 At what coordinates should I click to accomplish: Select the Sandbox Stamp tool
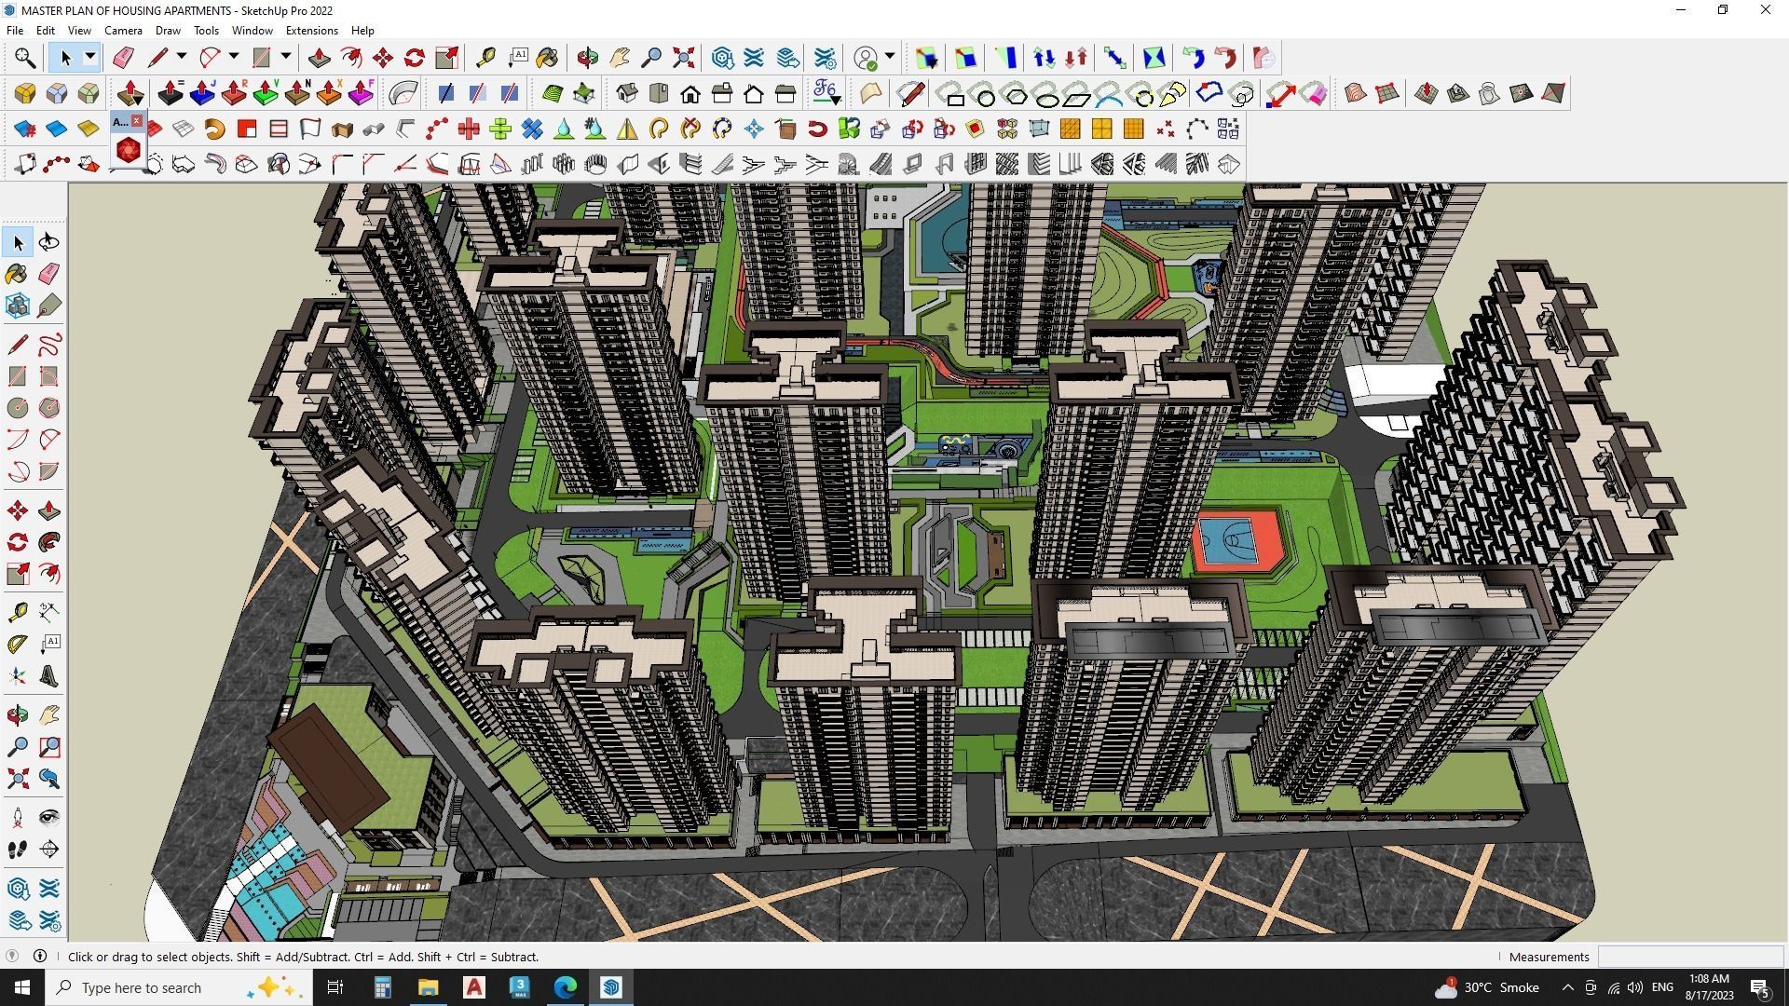click(x=1457, y=93)
